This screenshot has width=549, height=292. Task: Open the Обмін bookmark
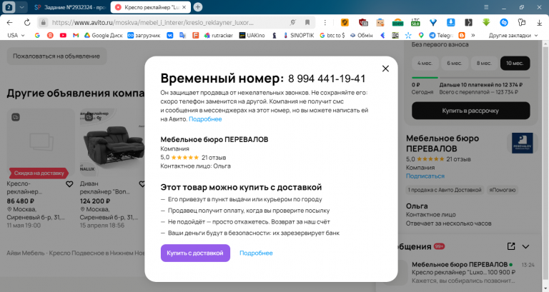click(362, 35)
